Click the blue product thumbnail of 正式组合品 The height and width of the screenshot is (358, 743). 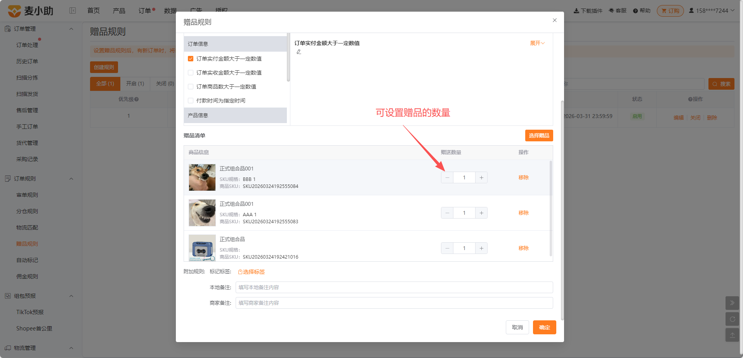click(x=202, y=248)
